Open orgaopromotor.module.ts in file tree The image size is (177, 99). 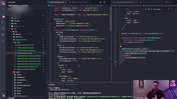coord(26,69)
